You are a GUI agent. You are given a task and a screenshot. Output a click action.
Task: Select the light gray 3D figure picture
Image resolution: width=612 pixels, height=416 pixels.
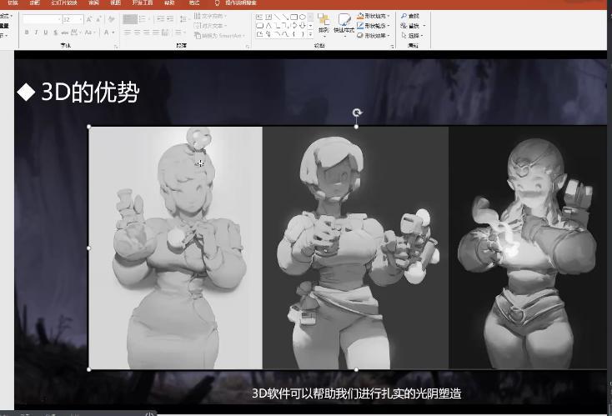coord(176,248)
